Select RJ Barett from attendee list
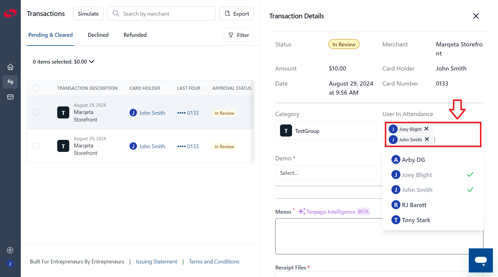Viewport: 498px width, 277px height. pos(433,205)
